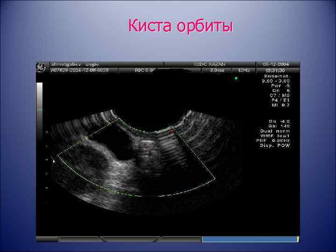The image size is (336, 252).
Task: Click the 'WMF low1' filter setting
Action: coord(275,136)
